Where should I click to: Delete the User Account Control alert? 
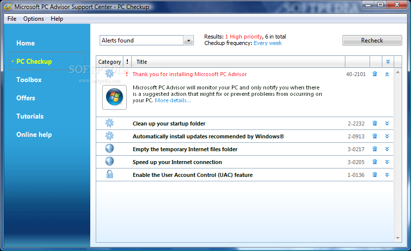click(x=375, y=174)
